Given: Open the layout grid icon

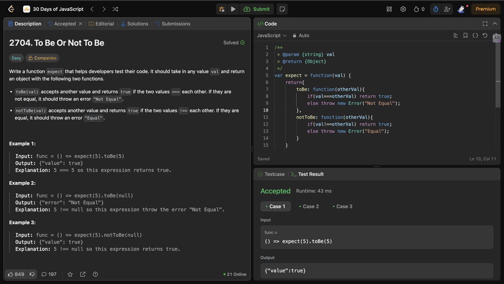Looking at the screenshot, I should coord(389,9).
